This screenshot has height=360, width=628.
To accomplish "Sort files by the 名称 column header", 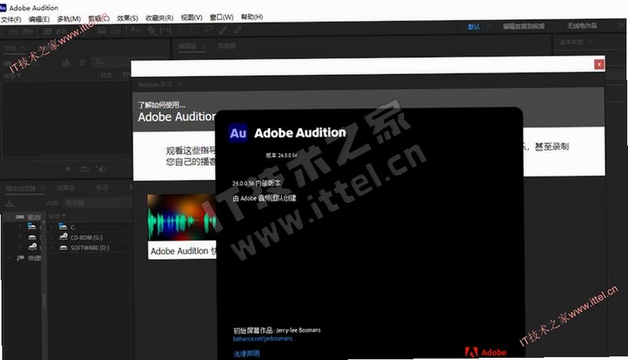I will tap(12, 75).
